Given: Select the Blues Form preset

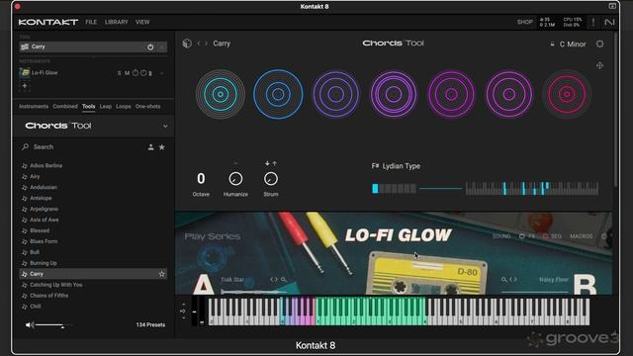Looking at the screenshot, I should pyautogui.click(x=44, y=241).
